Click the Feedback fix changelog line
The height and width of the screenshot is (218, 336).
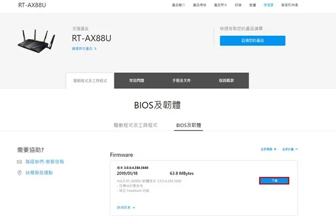(x=133, y=191)
